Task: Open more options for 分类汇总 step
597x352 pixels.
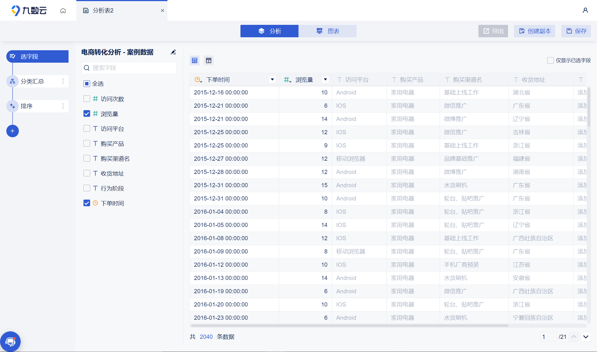Action: pos(63,81)
